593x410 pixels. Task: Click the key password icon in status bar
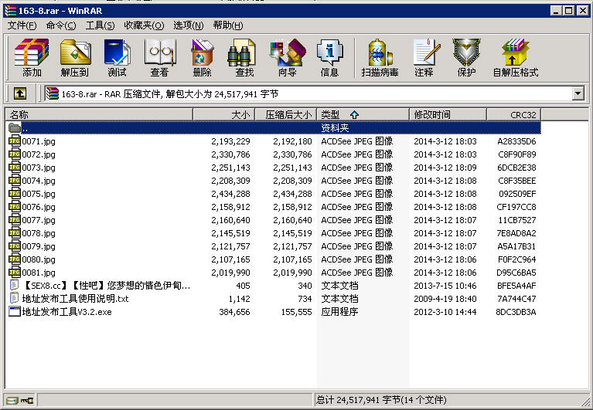point(27,400)
